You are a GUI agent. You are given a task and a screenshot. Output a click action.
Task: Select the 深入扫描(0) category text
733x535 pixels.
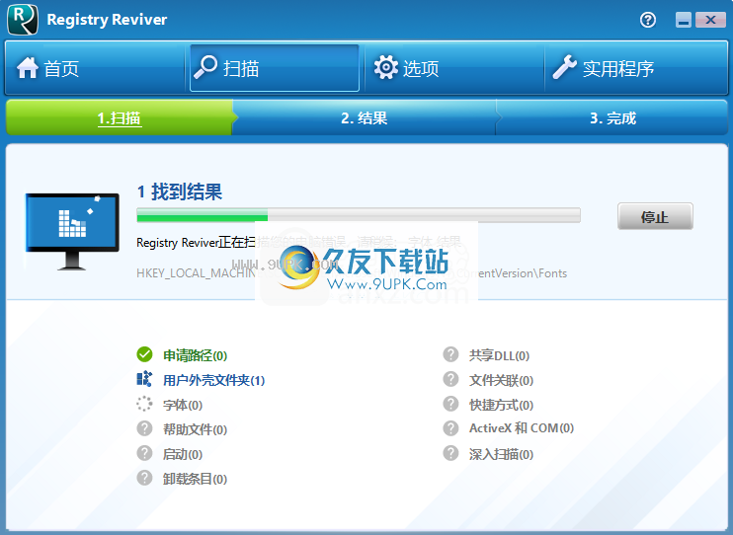click(501, 454)
